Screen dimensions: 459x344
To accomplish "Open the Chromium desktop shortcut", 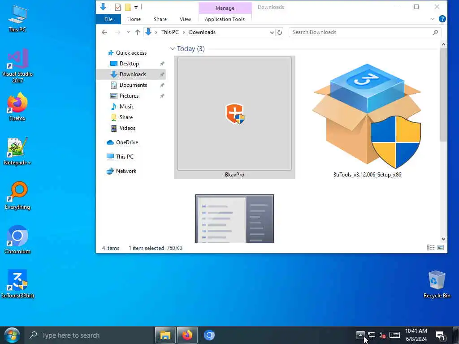I will pyautogui.click(x=17, y=240).
